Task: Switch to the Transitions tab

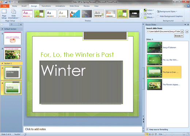Action: pos(46,6)
